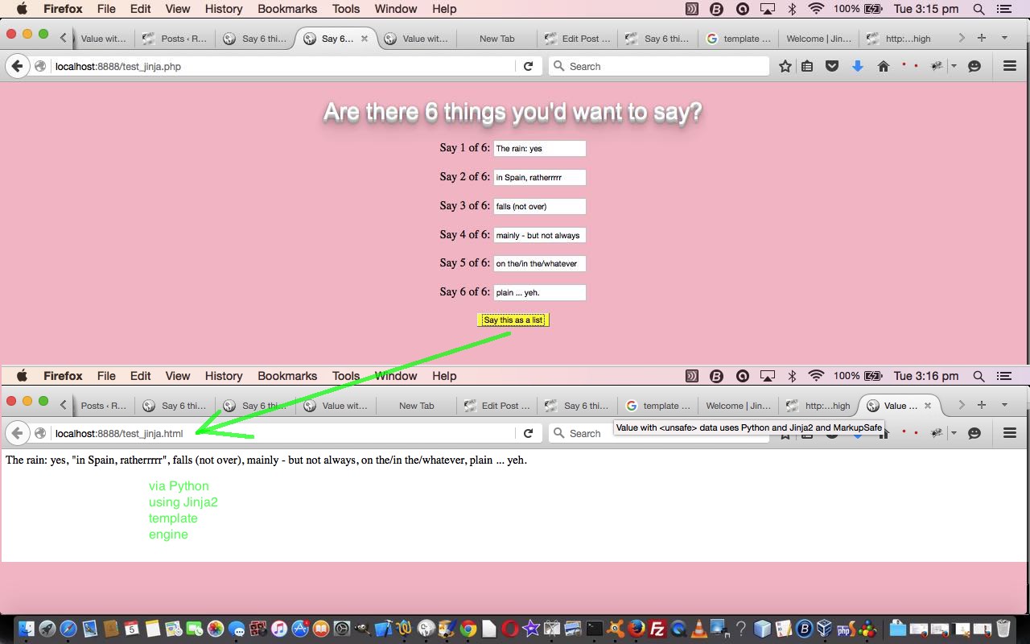Reload the test_jinja.html page

click(x=528, y=433)
